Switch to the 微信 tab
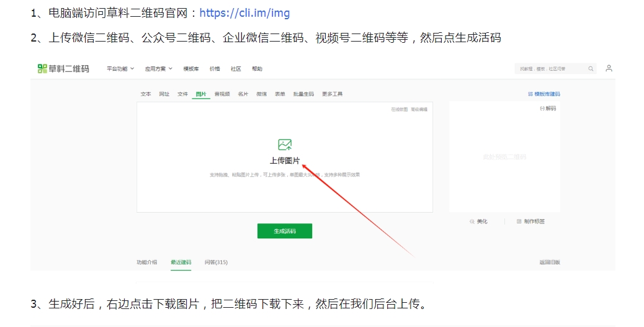 pyautogui.click(x=261, y=94)
